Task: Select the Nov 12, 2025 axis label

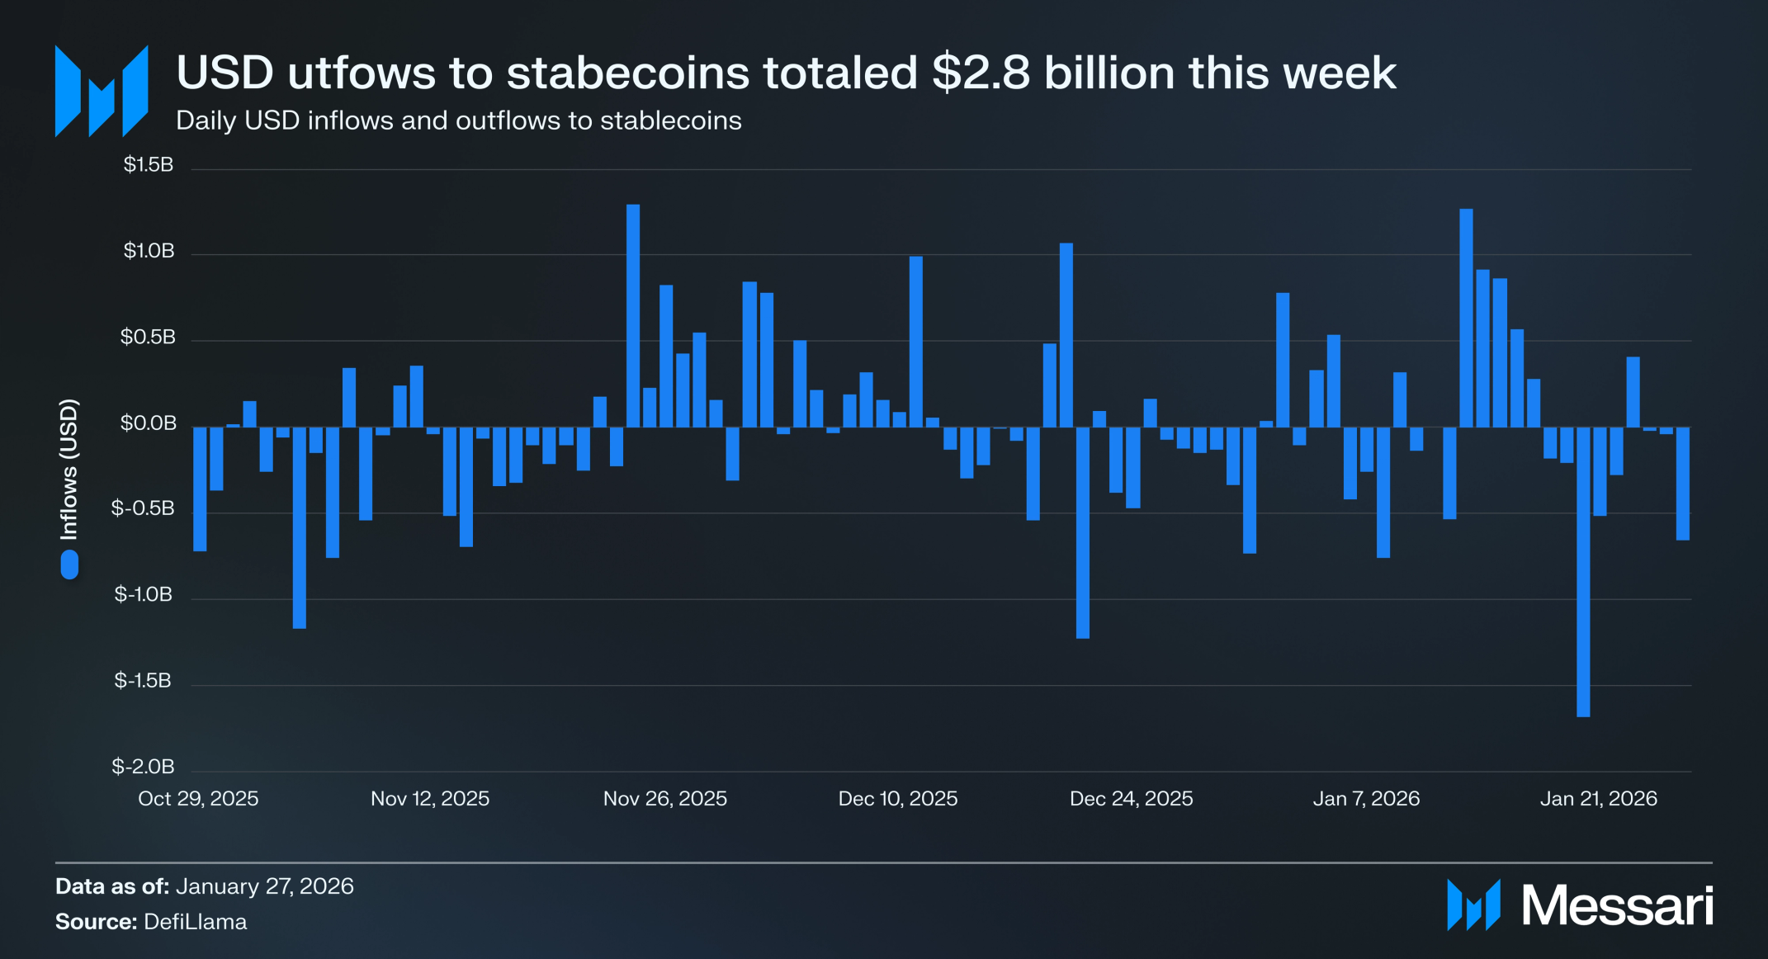Action: point(430,798)
